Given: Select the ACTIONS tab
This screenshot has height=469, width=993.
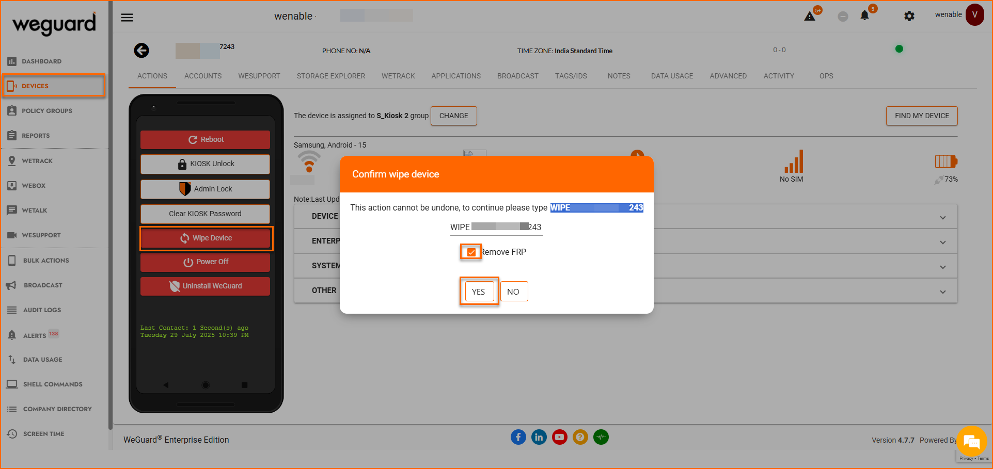Looking at the screenshot, I should click(x=152, y=76).
